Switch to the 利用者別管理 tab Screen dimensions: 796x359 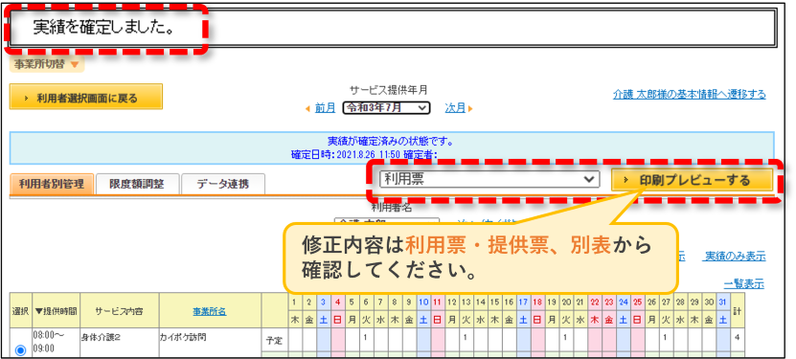52,184
